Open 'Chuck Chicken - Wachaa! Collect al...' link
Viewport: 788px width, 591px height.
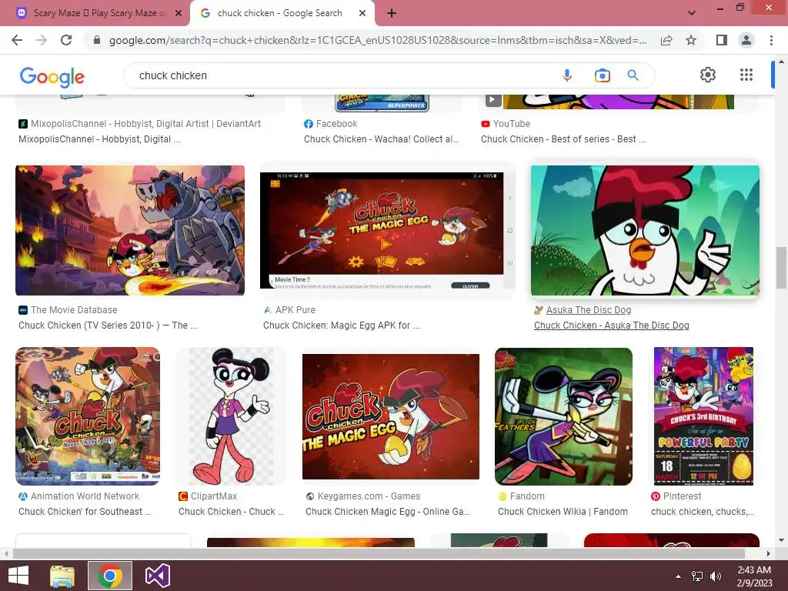382,139
